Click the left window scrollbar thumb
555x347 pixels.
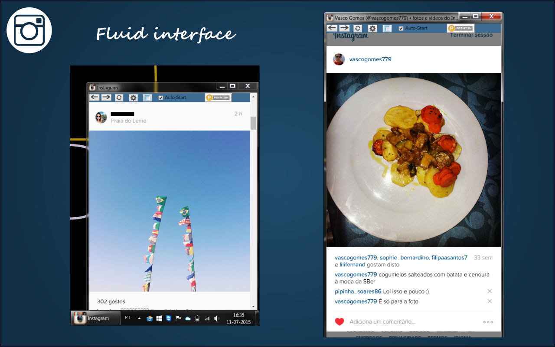[253, 123]
